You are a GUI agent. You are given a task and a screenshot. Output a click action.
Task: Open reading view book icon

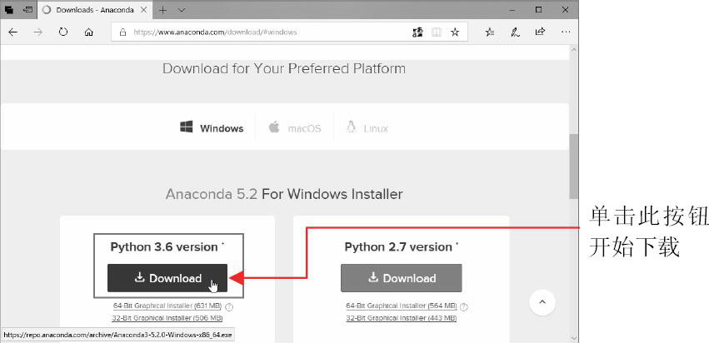pyautogui.click(x=436, y=32)
